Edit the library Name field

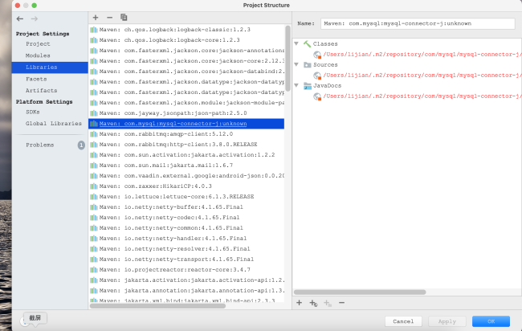pos(418,23)
